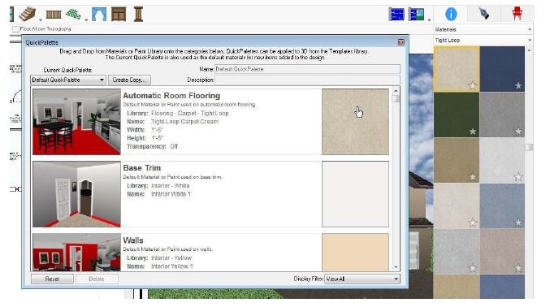Select Automatic Room Flooring cream carpet swatch
The image size is (537, 307).
tap(355, 122)
